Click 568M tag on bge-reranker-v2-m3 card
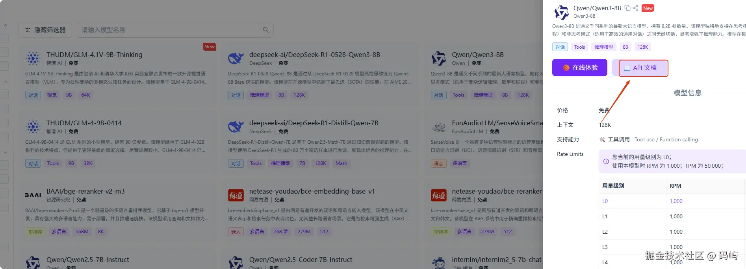Screen dimensions: 746x269 [82, 232]
